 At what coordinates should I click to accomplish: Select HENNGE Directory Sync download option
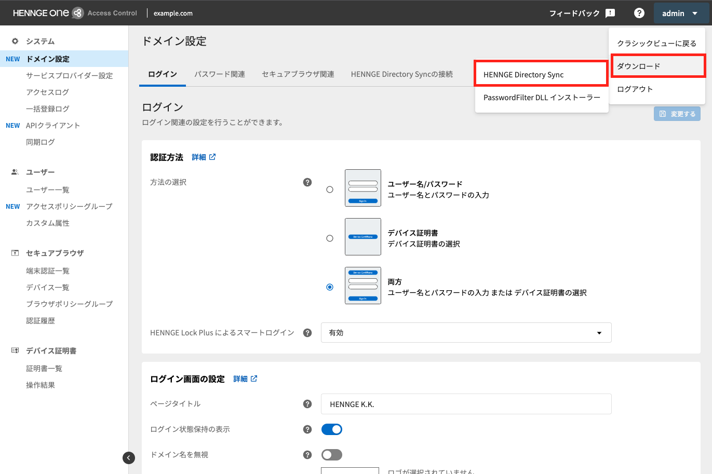pyautogui.click(x=541, y=74)
